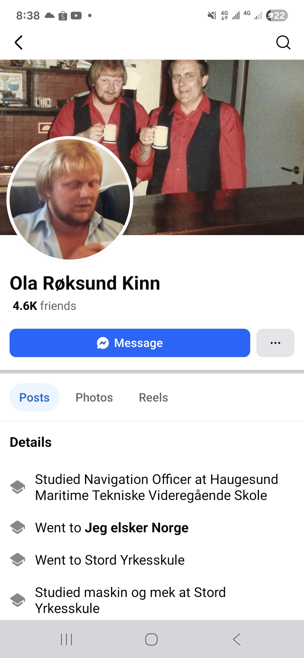This screenshot has height=658, width=304.
Task: Open Android recent apps navigation button
Action: 67,639
